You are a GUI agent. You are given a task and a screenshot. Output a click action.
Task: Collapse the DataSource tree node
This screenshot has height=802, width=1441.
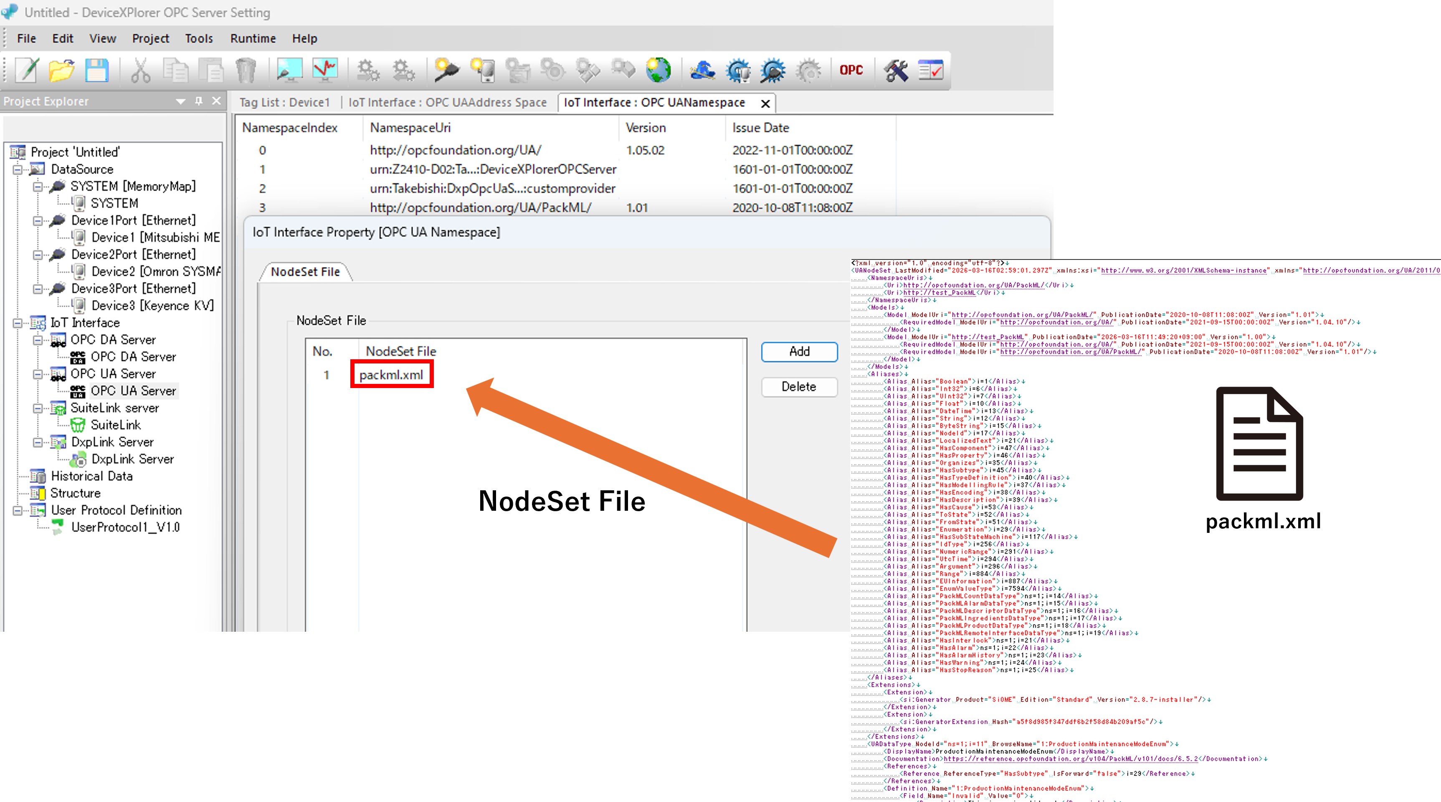(x=18, y=169)
